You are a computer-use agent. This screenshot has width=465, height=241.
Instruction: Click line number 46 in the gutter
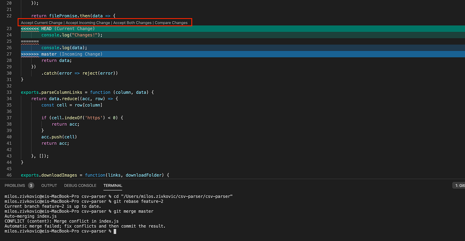pos(9,175)
